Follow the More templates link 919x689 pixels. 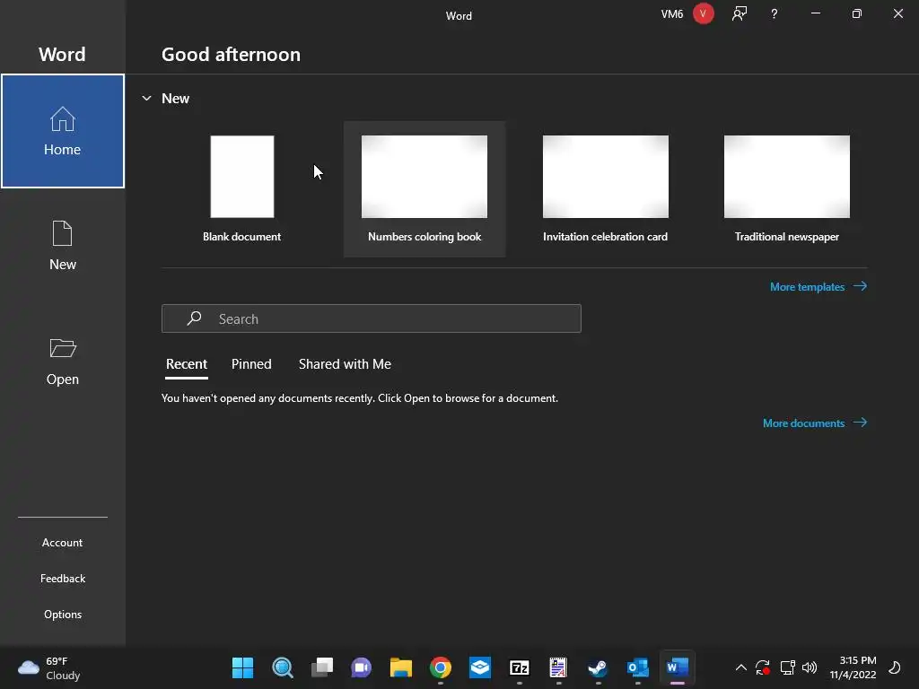818,286
